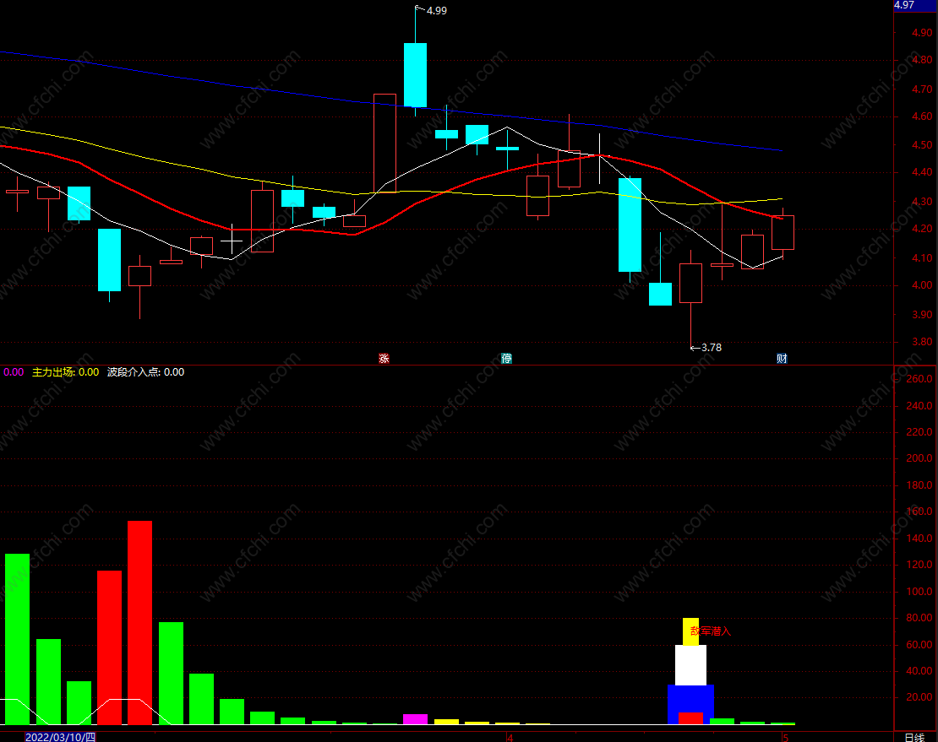Click the 260.0 value on indicator axis
The width and height of the screenshot is (938, 742).
(919, 379)
